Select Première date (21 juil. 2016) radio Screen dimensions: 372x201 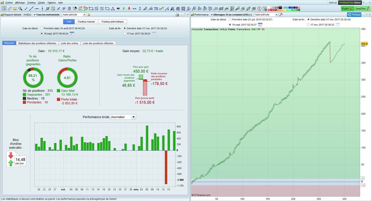(230, 19)
